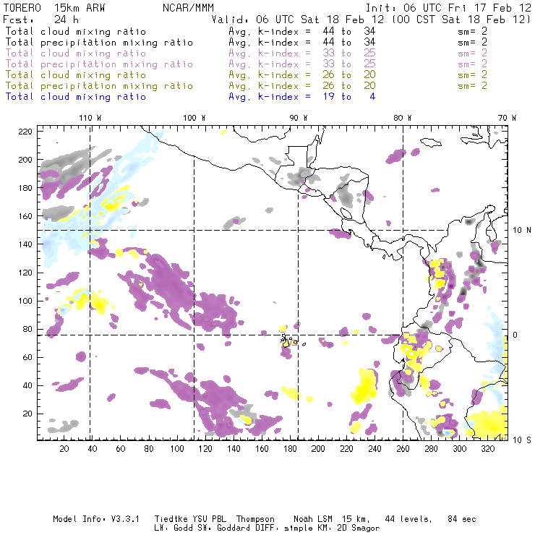Click the "90 W" longitude label
The image size is (535, 535).
[x=298, y=118]
